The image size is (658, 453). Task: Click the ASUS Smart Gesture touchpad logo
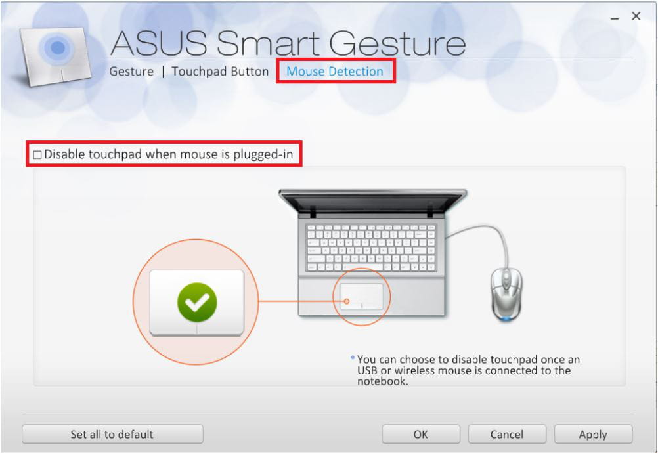[56, 56]
